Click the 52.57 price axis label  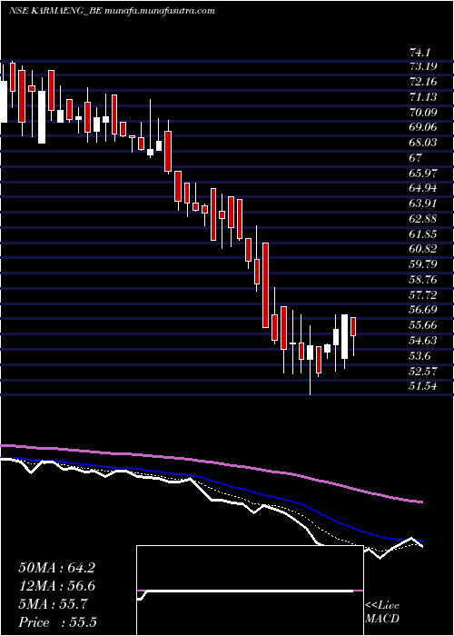click(423, 371)
